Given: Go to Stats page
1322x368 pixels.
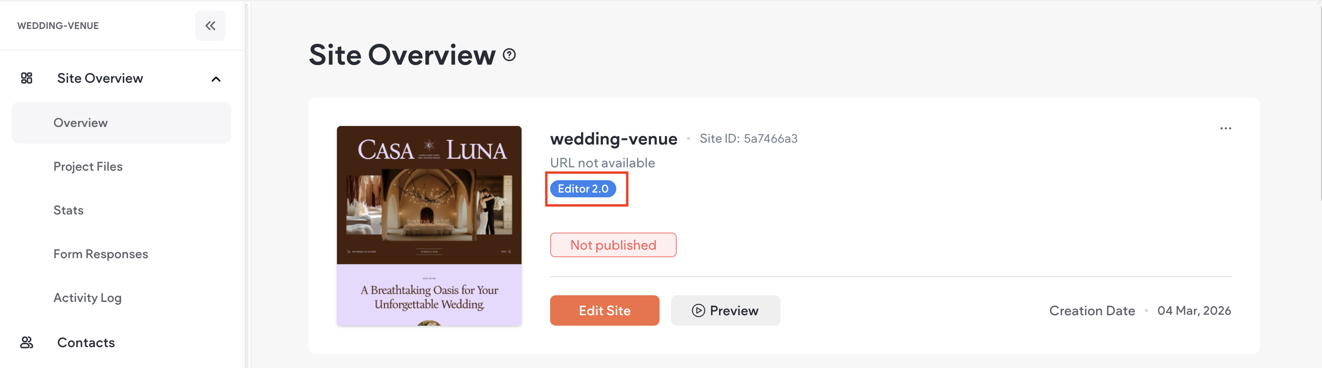Looking at the screenshot, I should (68, 210).
